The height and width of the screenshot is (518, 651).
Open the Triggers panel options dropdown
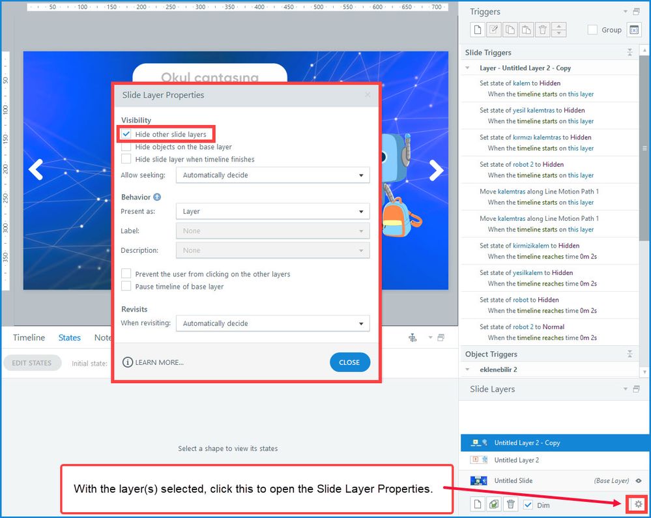[x=625, y=12]
